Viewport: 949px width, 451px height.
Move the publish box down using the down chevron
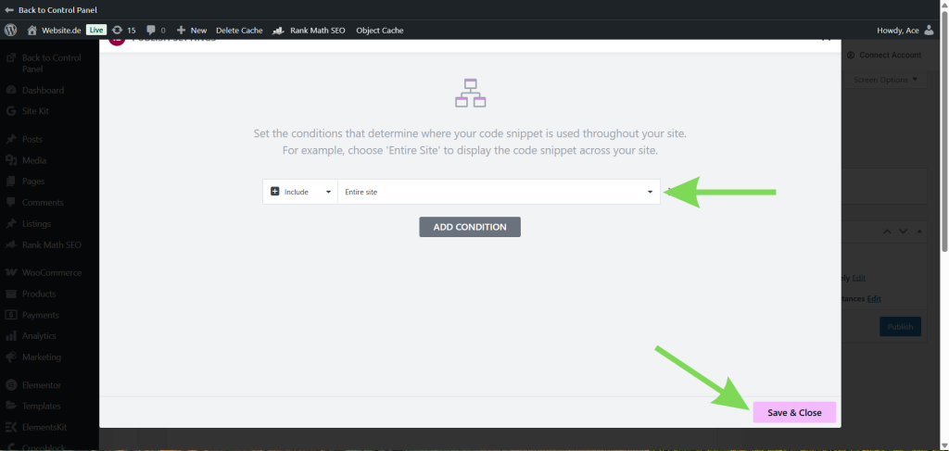pos(903,232)
